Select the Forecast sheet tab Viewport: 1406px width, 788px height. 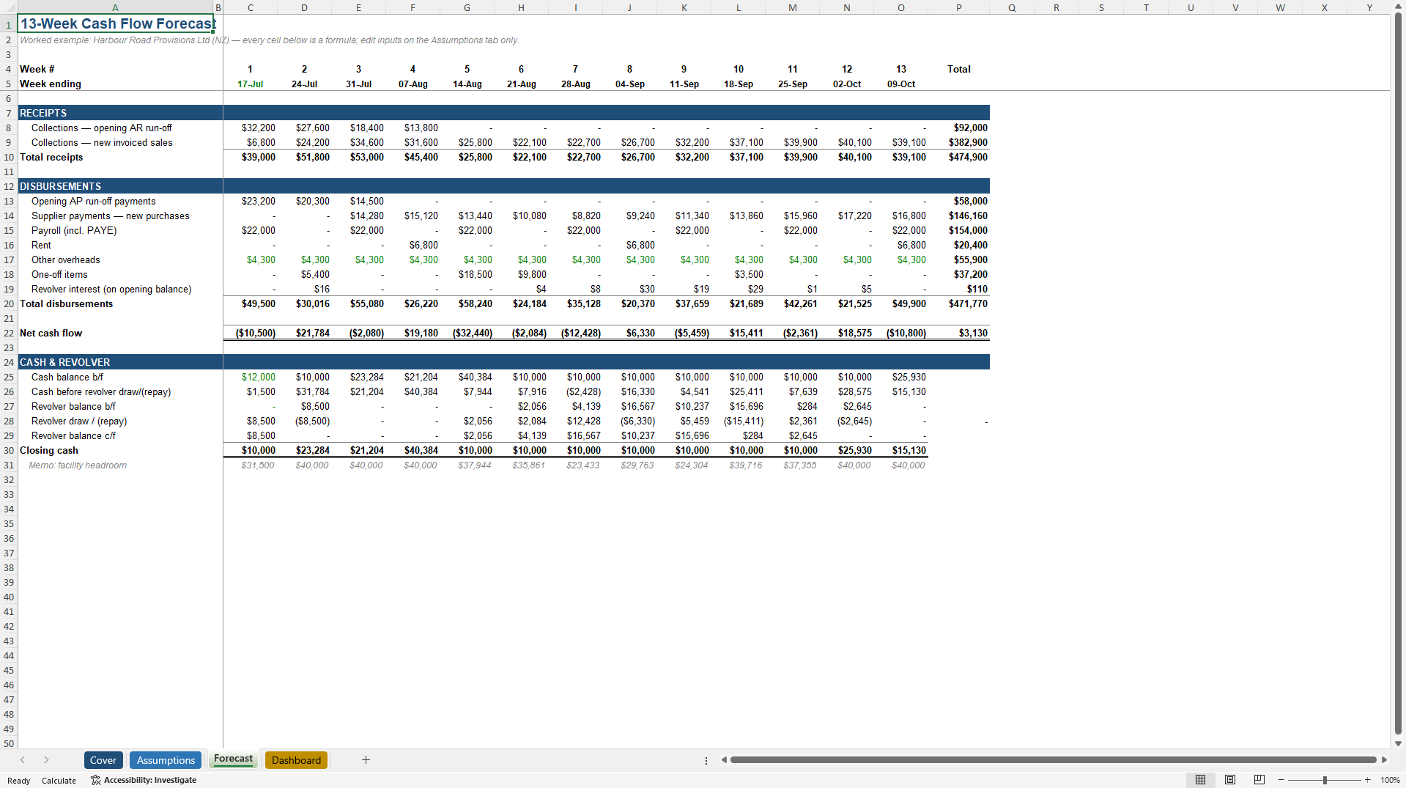click(x=233, y=759)
